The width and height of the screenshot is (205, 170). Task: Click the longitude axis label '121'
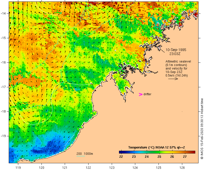65,167
